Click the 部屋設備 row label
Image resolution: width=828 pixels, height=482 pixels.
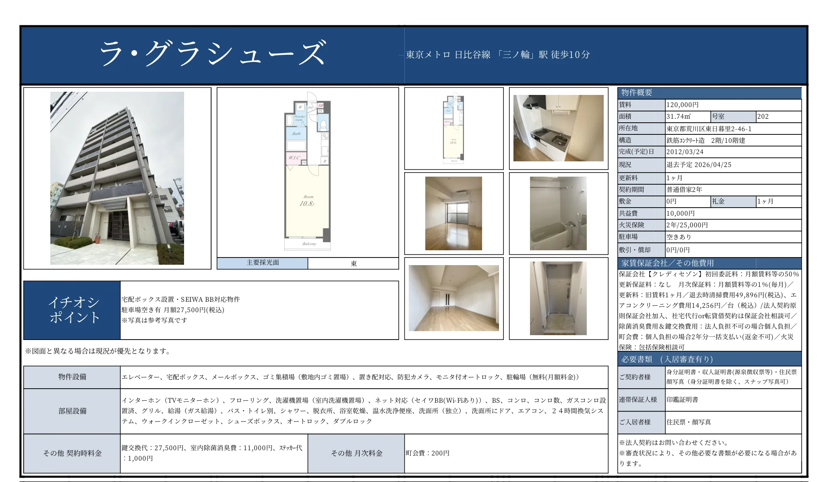point(72,412)
